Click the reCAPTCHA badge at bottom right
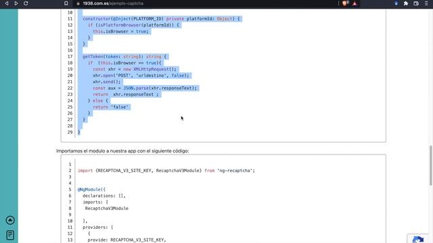 coord(418,239)
